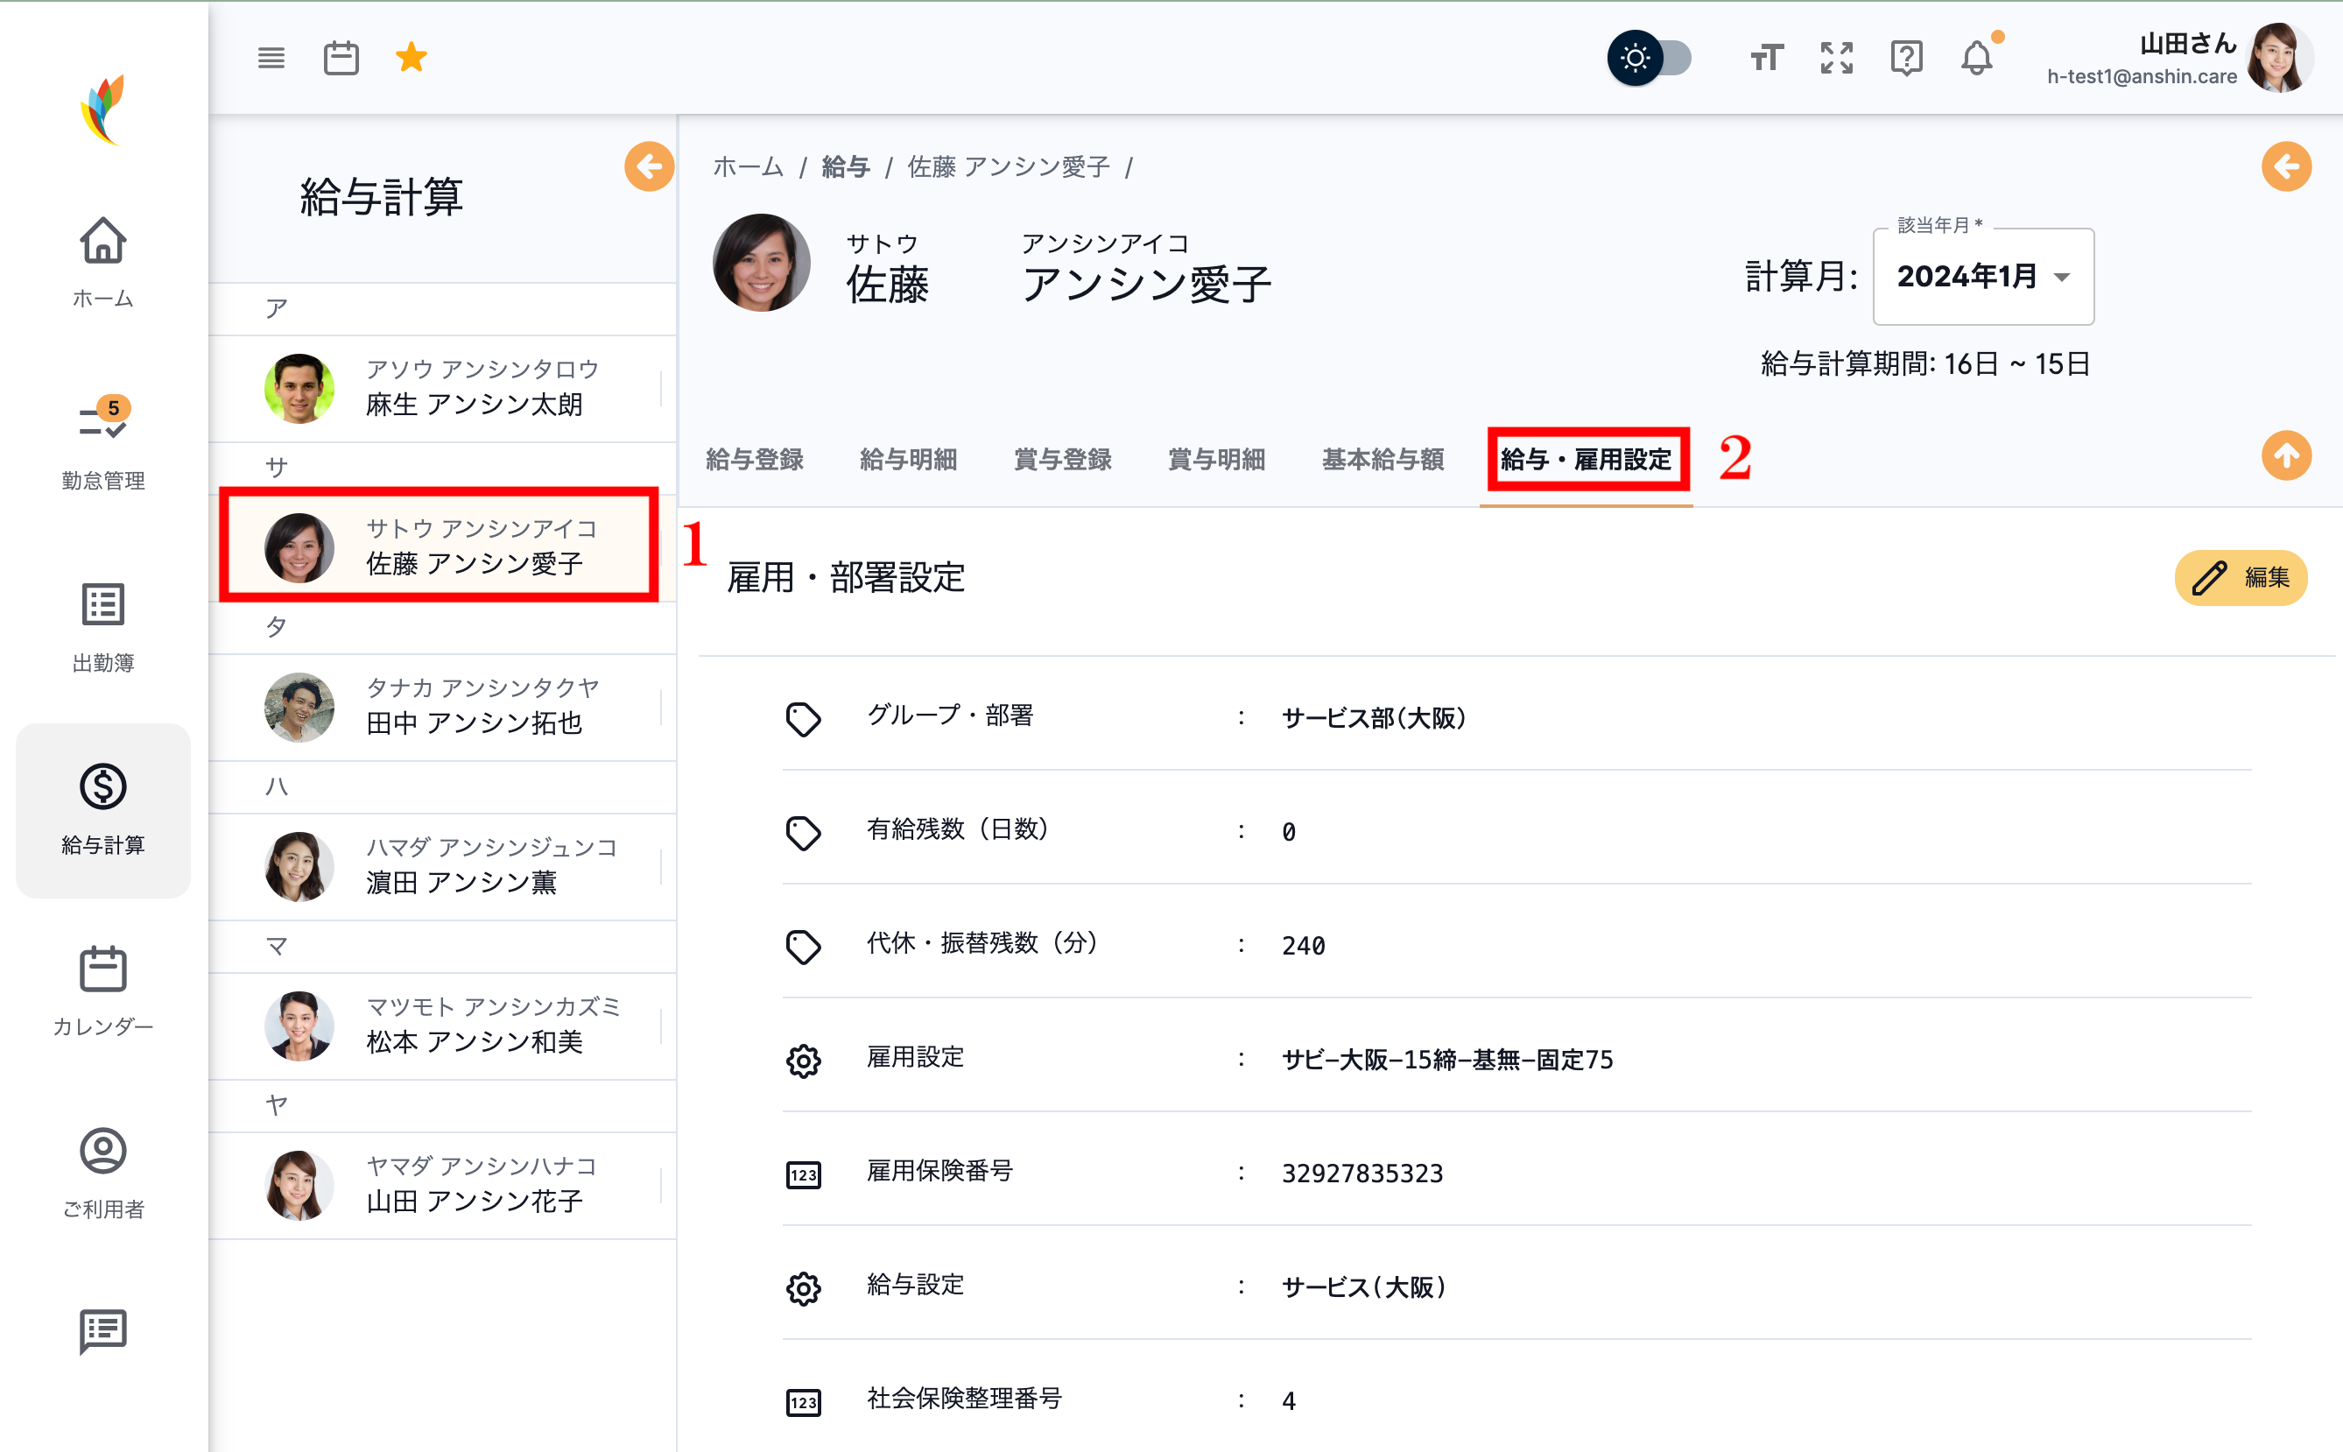Open the 2024年1月 calculation month dropdown
The height and width of the screenshot is (1452, 2343).
(x=1983, y=277)
